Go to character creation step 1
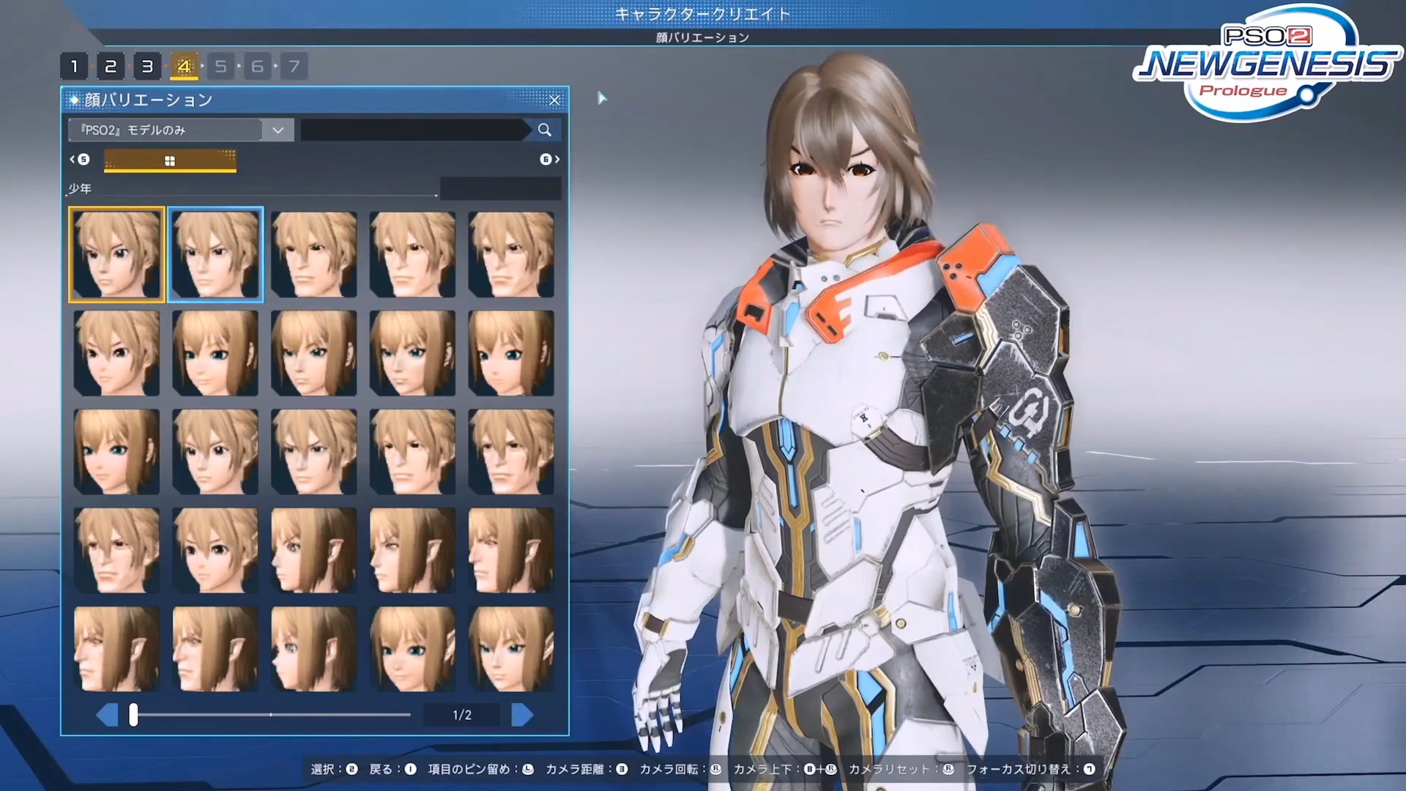 point(74,67)
